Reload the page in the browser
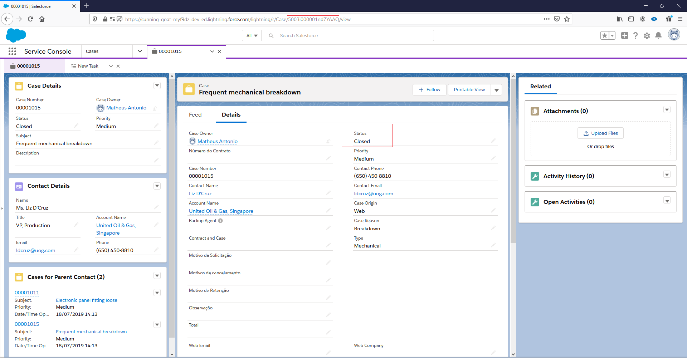 (x=30, y=19)
